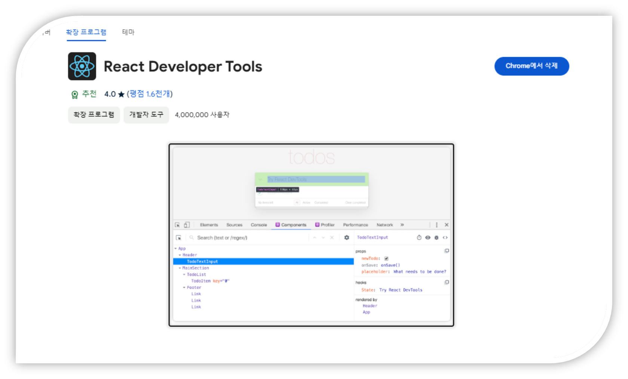Open the DevTools three-dot menu
Viewport: 628px width, 379px height.
437,225
